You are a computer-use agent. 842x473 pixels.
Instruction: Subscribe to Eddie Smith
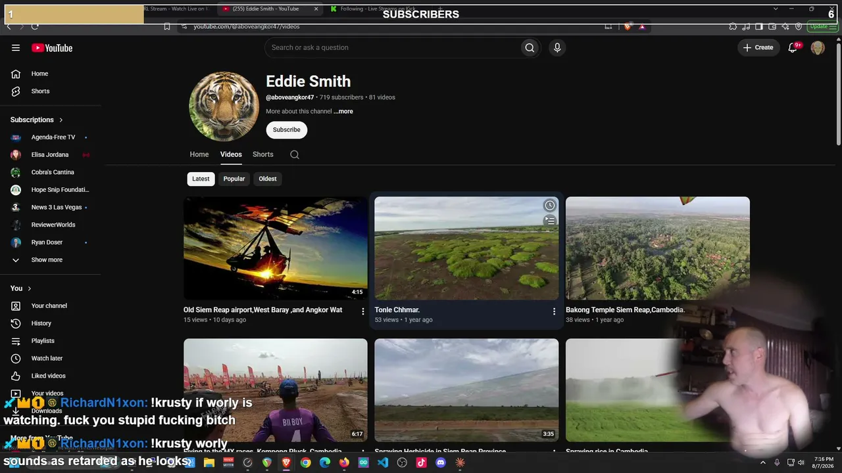[x=287, y=130]
